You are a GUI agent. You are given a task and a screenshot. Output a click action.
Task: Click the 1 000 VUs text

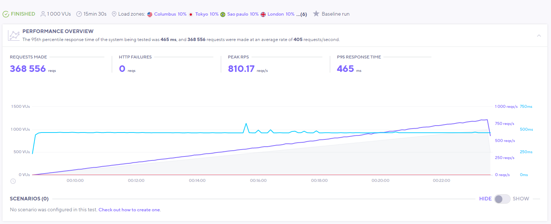(59, 14)
